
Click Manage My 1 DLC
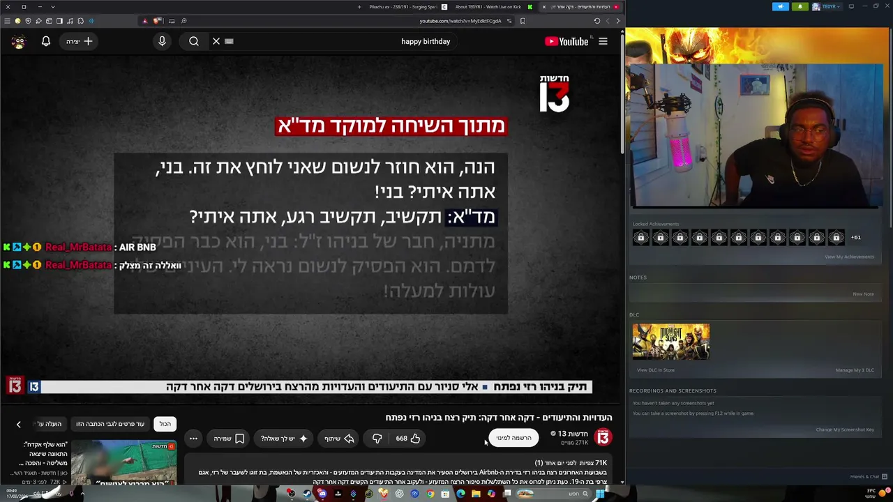(x=855, y=370)
